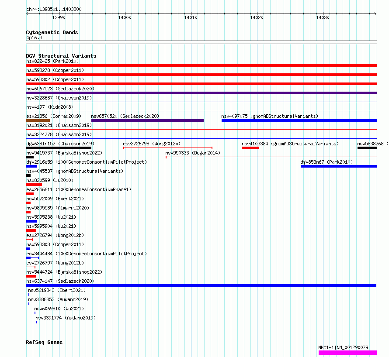Viewport: 389px width, 357px height.
Task: Open nsv4045537 (gnomADStructuralVariants) label
Action: (75, 171)
